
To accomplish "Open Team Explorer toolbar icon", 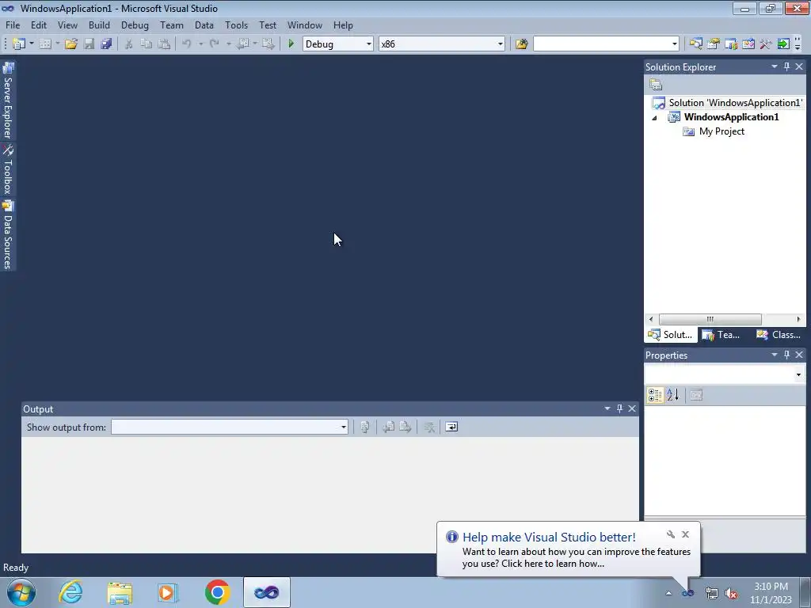I will point(731,44).
